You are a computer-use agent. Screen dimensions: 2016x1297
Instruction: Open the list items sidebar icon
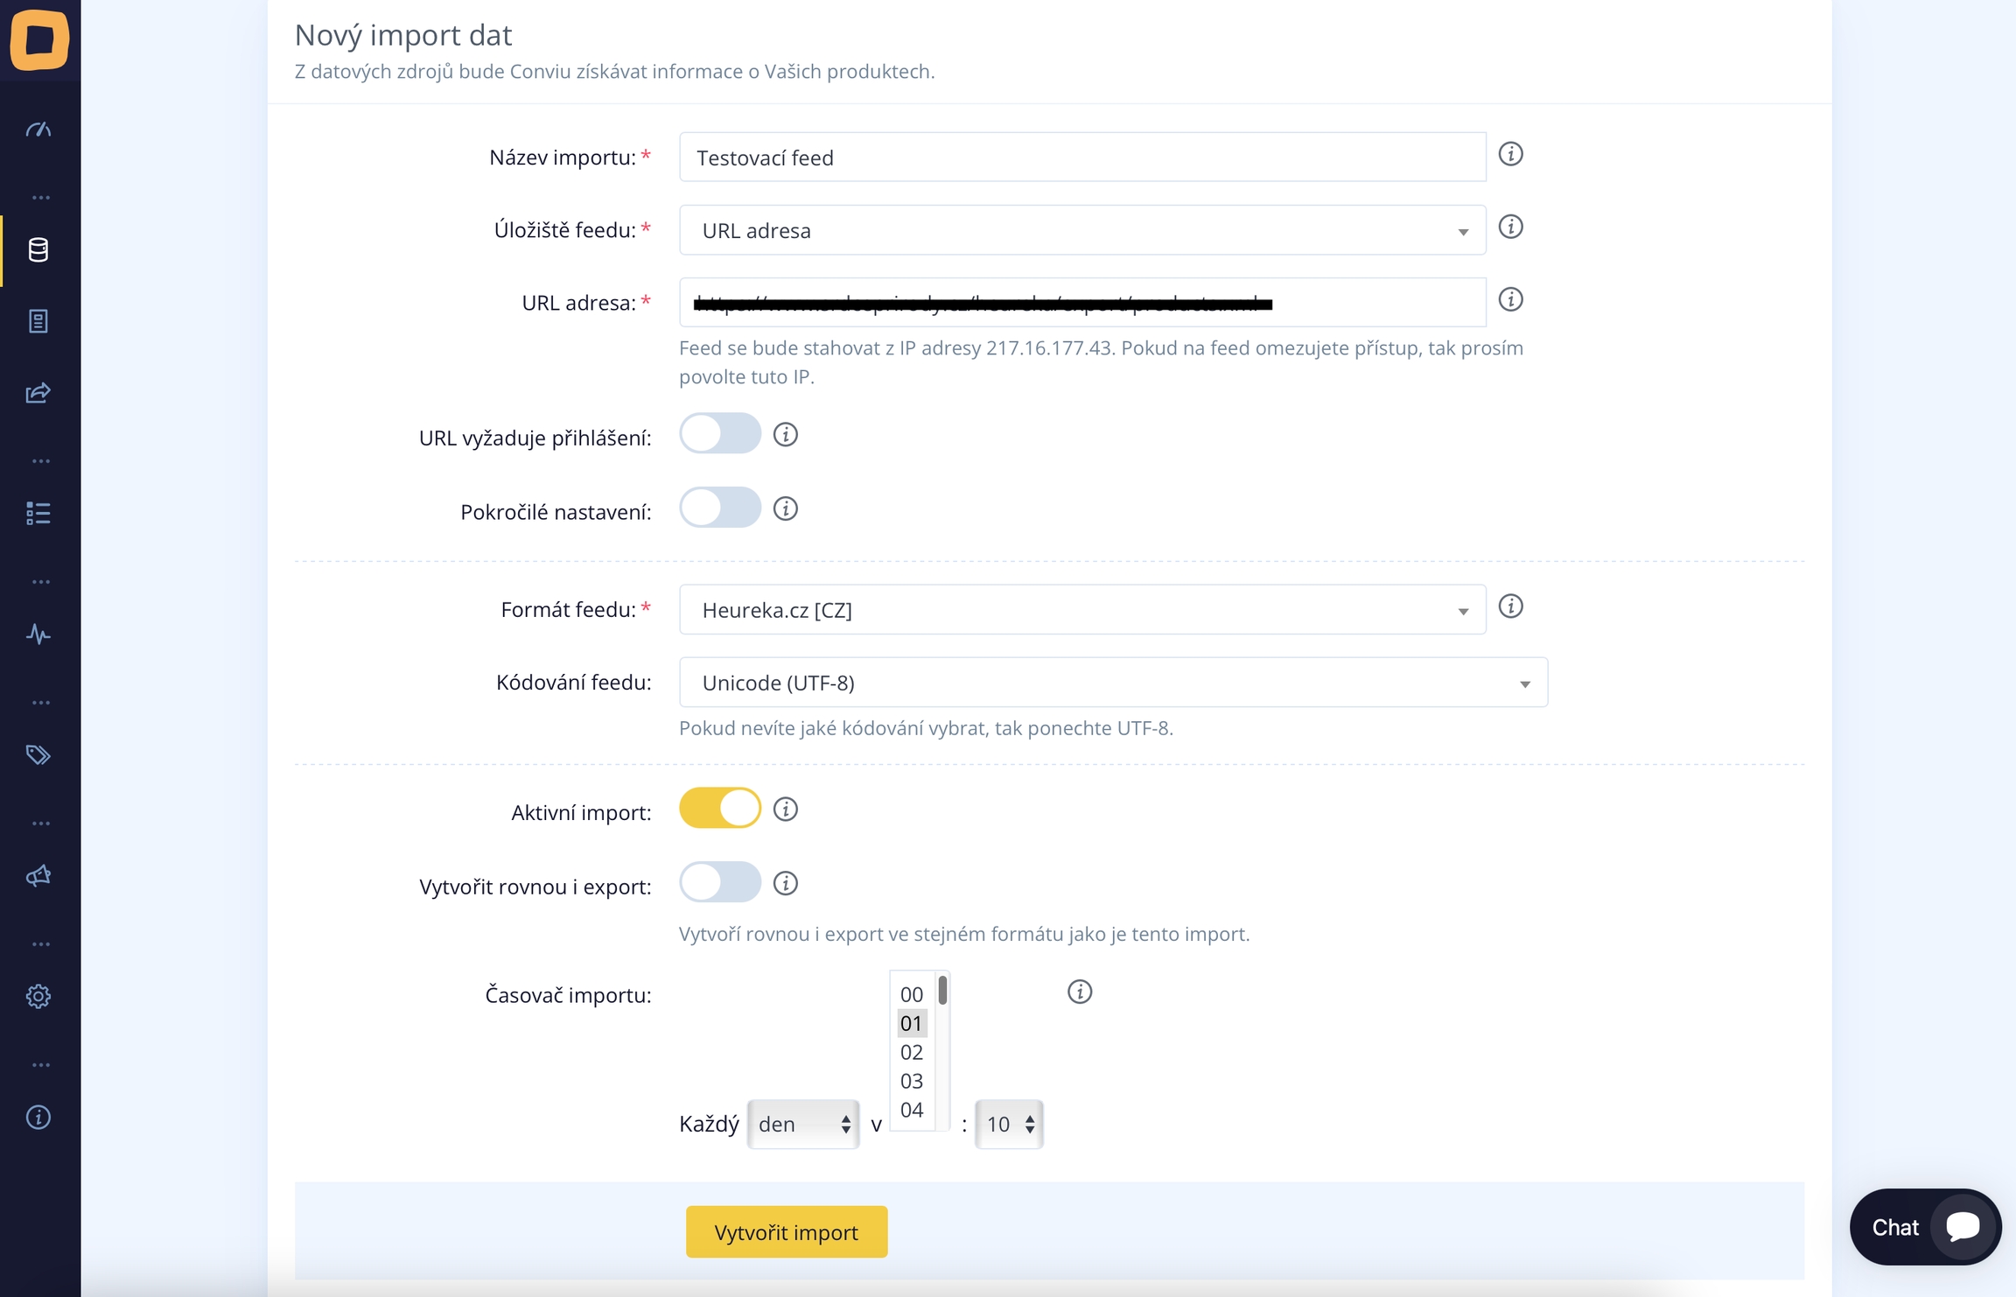coord(38,514)
